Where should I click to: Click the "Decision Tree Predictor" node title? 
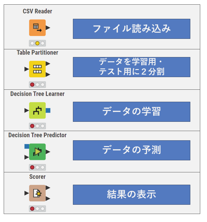(x=37, y=135)
